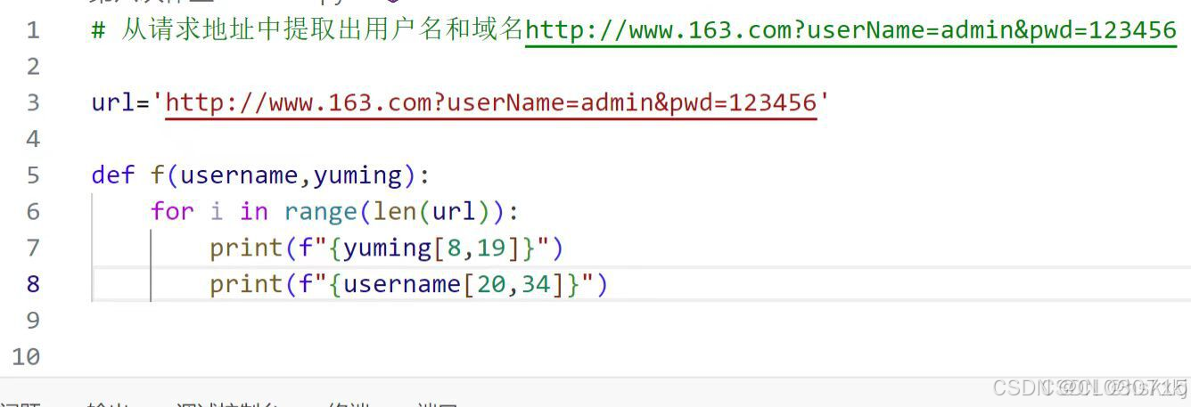Open the URL string link on line 3
Viewport: 1191px width, 407px height.
point(491,102)
